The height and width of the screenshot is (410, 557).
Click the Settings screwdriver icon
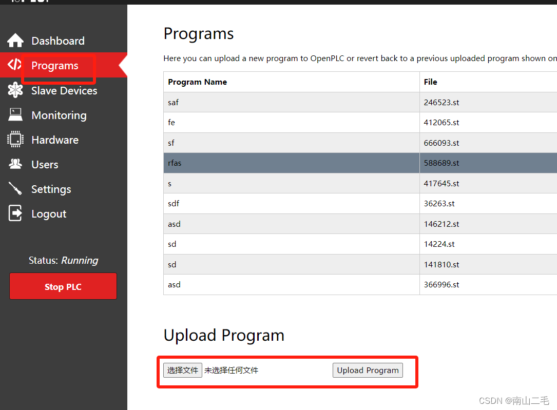click(14, 189)
